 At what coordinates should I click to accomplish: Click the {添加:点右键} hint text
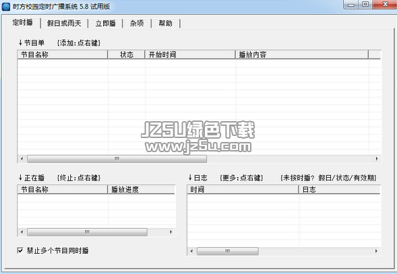click(79, 43)
